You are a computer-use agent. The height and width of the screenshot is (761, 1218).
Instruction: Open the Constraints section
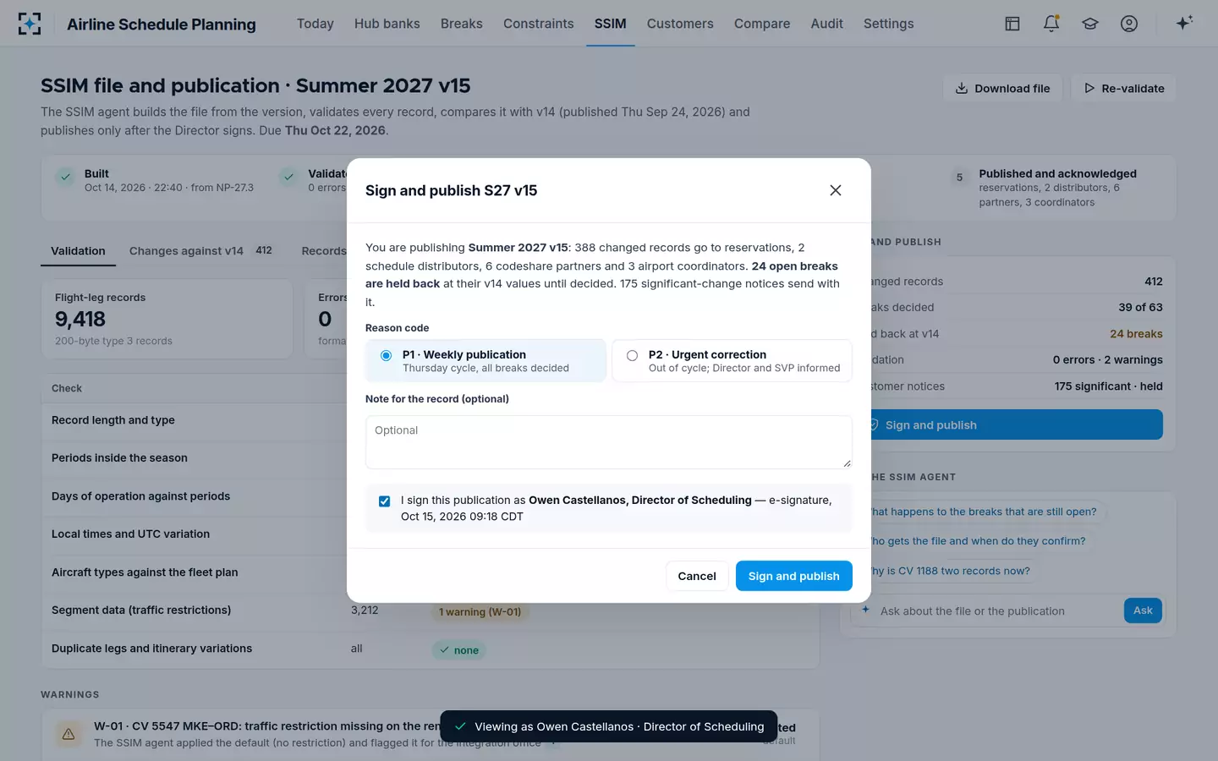(x=539, y=24)
